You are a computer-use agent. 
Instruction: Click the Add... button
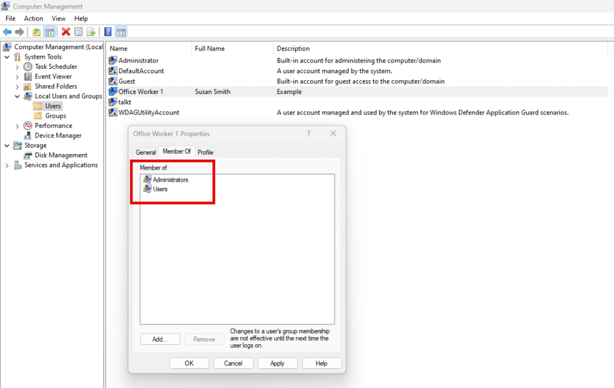pos(160,339)
